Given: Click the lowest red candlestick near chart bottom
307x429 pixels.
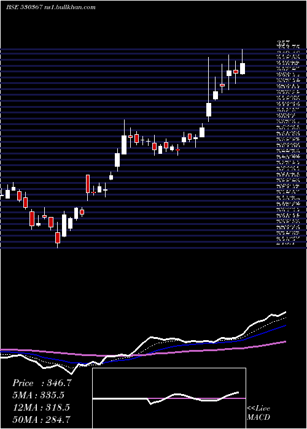Looking at the screenshot, I should coord(58,238).
